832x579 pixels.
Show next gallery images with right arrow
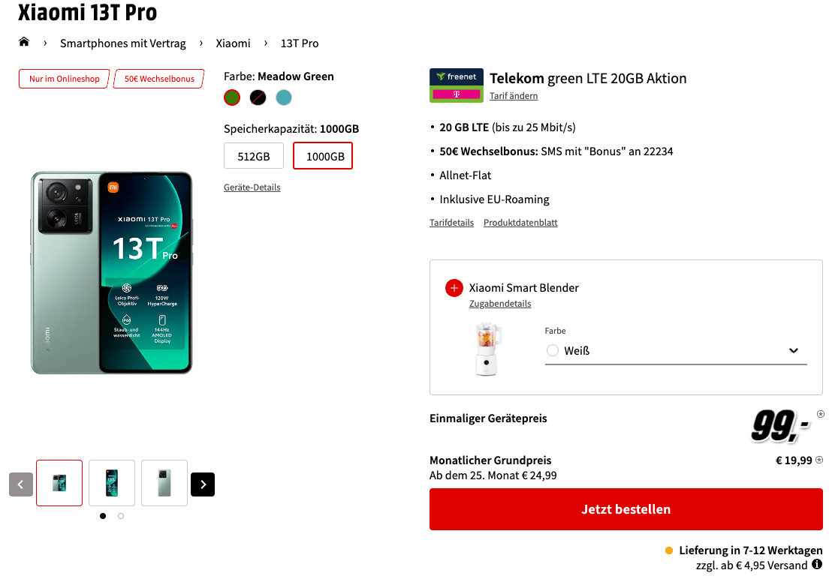pyautogui.click(x=203, y=484)
